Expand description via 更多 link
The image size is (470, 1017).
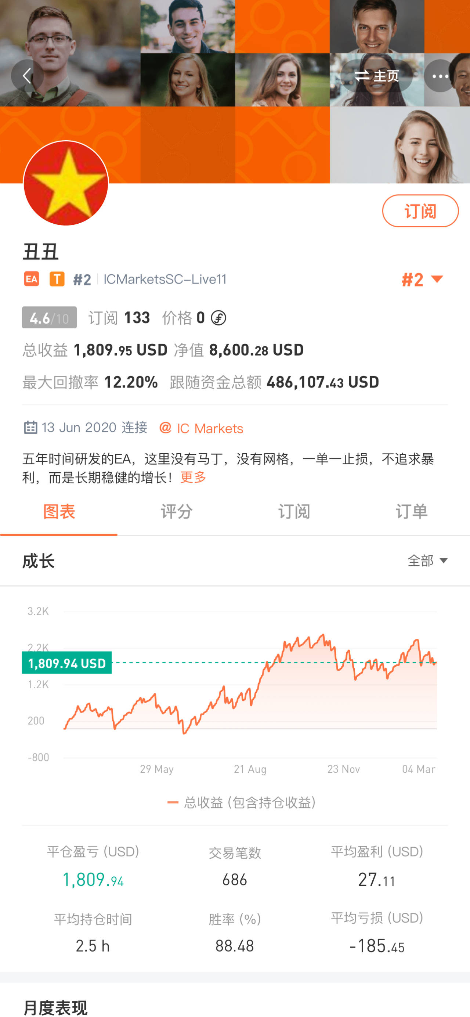[194, 477]
